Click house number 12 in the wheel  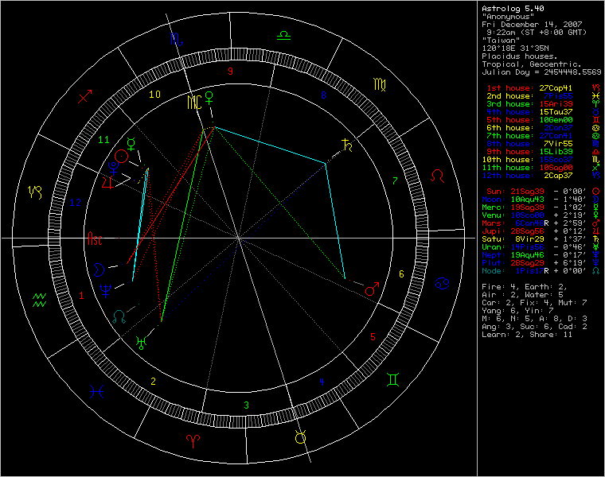76,203
